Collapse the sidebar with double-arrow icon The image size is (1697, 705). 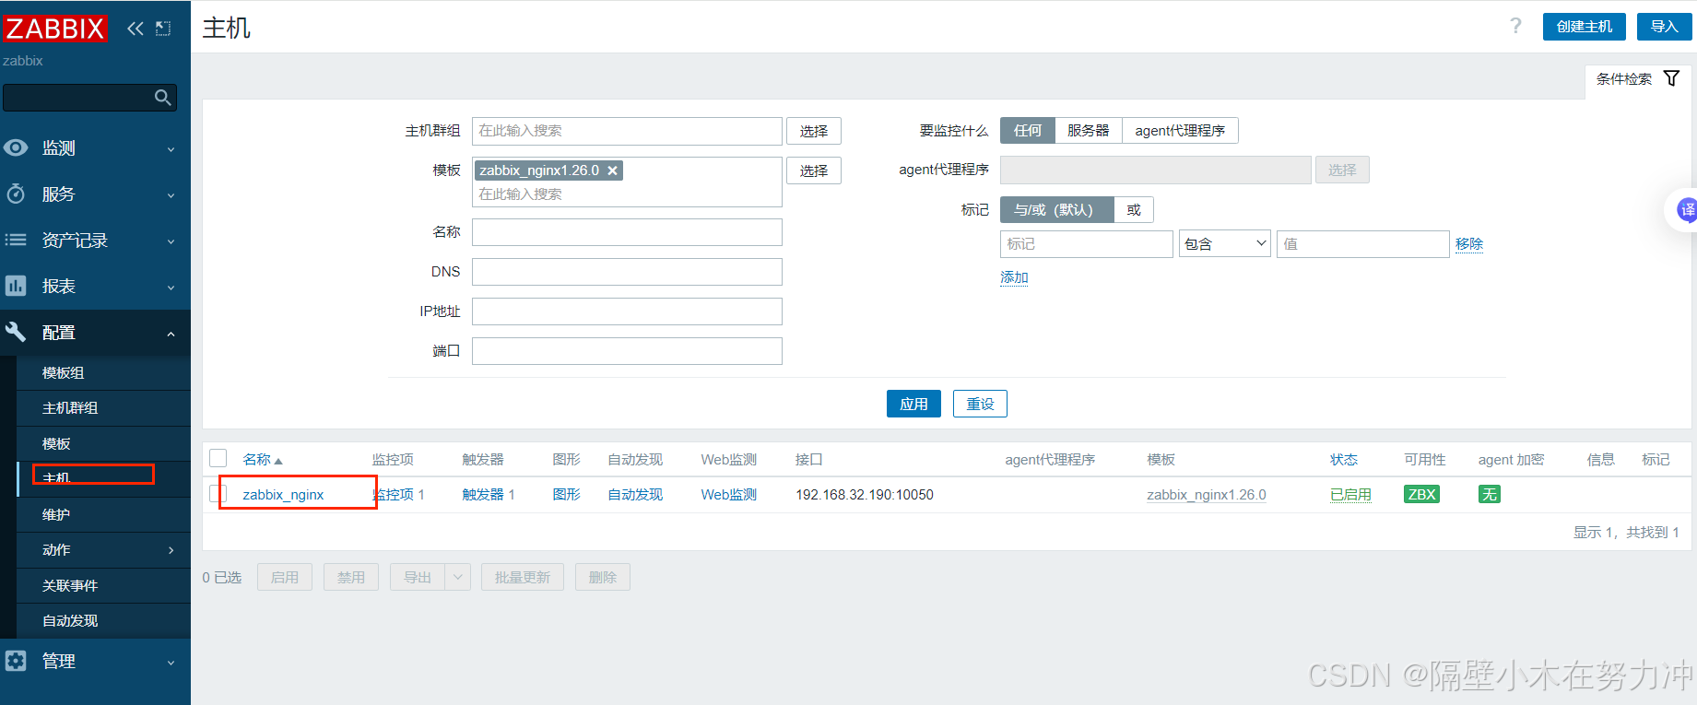(x=136, y=29)
